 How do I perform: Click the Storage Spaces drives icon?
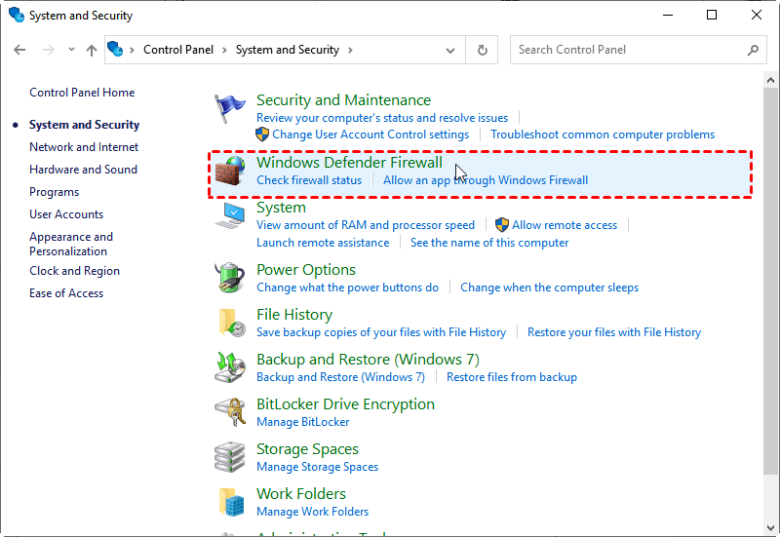(x=230, y=457)
